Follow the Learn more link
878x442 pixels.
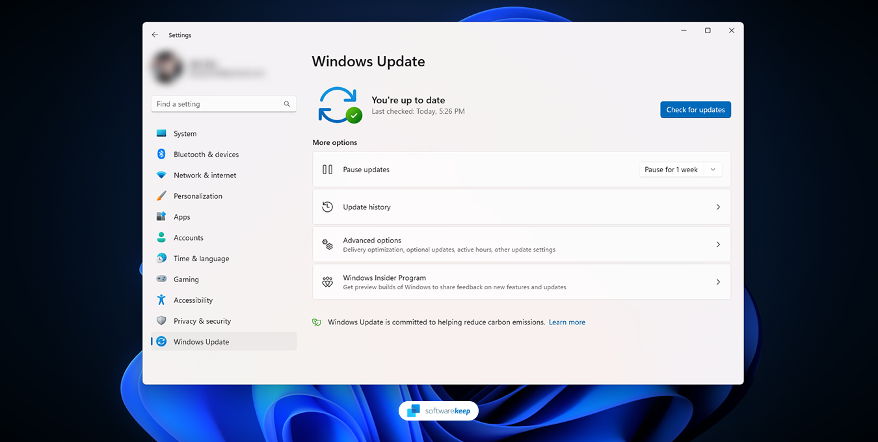tap(566, 322)
